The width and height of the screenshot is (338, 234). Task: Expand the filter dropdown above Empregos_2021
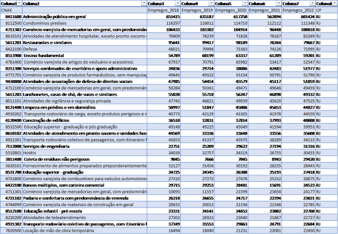coord(278,3)
